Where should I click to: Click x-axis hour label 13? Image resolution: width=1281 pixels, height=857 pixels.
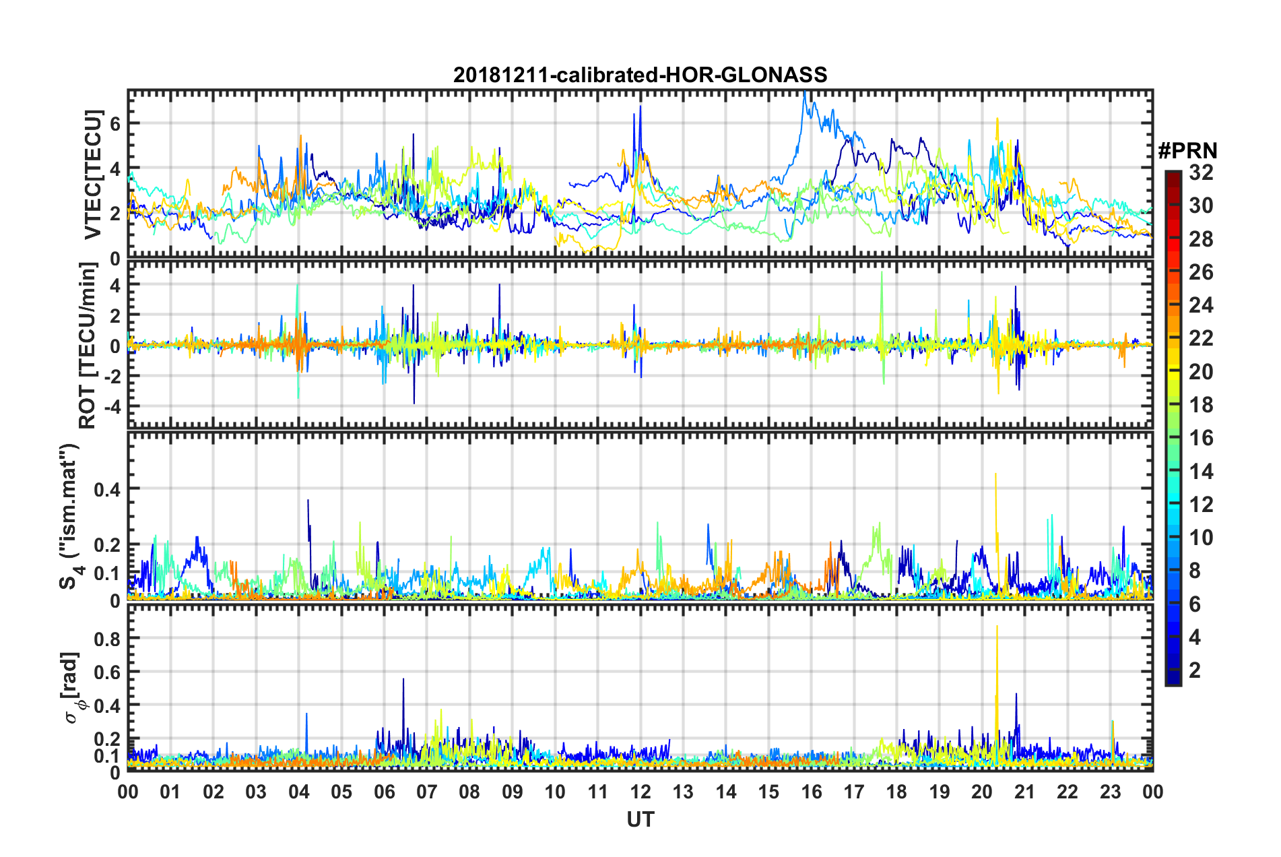pos(683,792)
